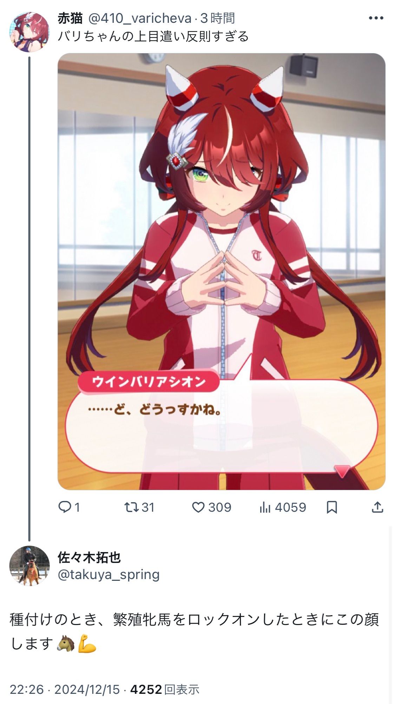Viewport: 395px width, 704px height.
Task: Tap the 赤猫 display name
Action: [x=70, y=18]
